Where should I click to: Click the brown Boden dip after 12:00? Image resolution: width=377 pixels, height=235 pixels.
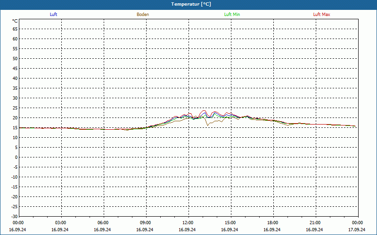click(x=208, y=125)
